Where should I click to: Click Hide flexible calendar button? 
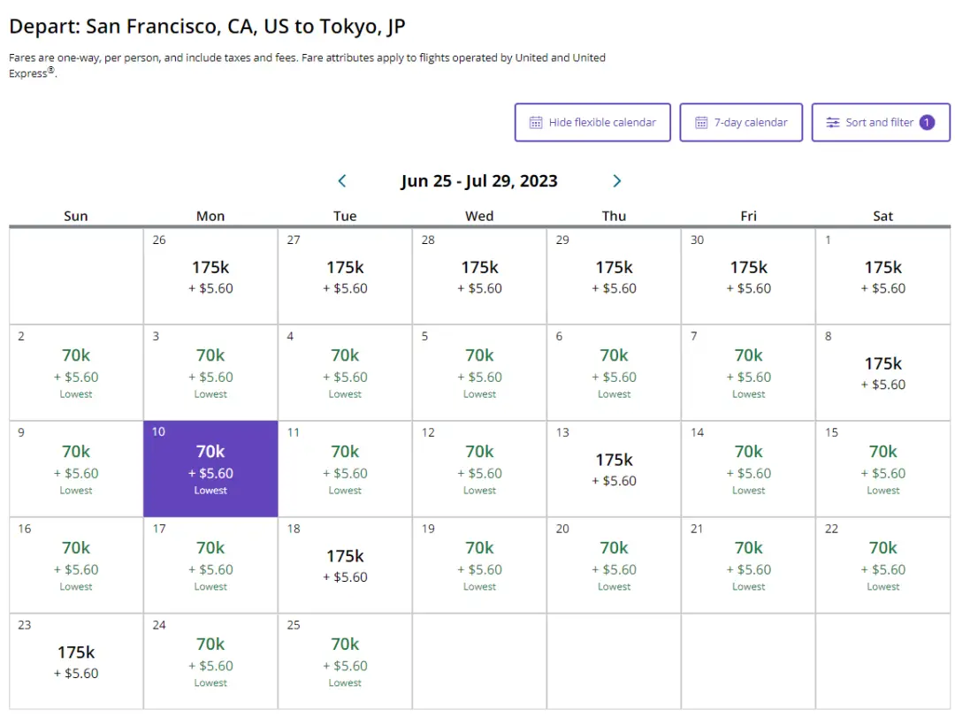(x=592, y=122)
